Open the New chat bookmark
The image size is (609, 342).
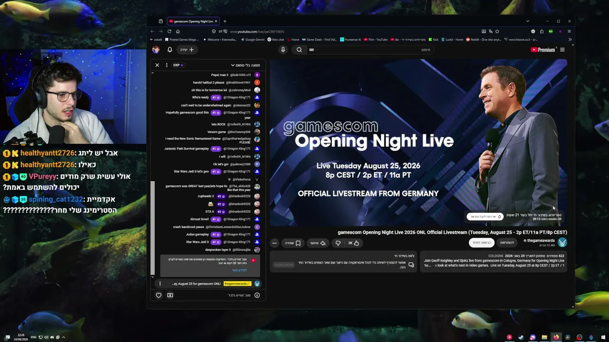click(275, 40)
